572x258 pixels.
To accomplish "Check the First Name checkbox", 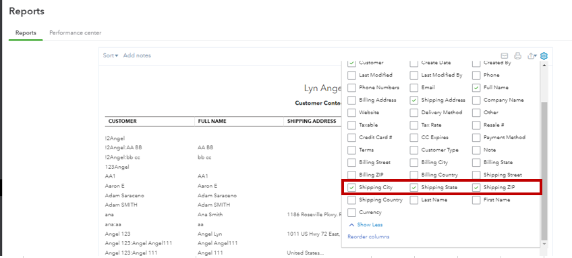I will (476, 200).
